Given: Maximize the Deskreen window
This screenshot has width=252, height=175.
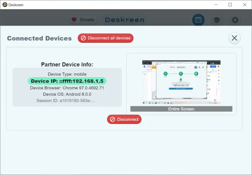Looking at the screenshot, I should 230,5.
